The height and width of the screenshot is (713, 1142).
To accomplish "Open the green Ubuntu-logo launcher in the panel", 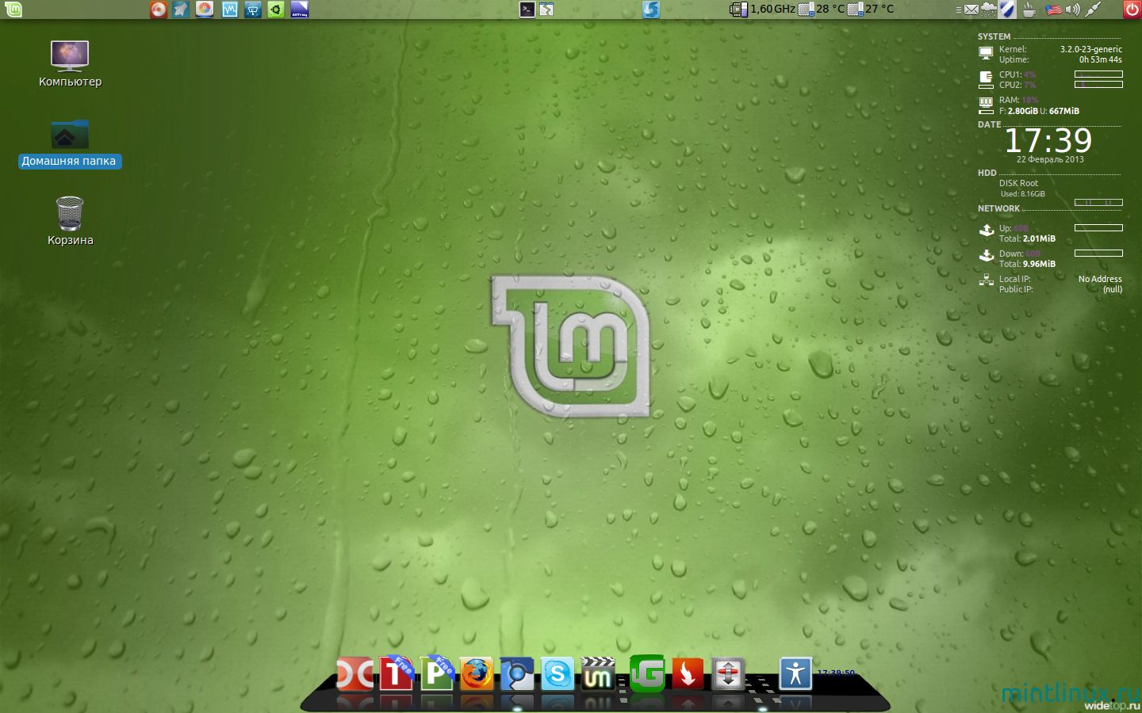I will tap(276, 10).
